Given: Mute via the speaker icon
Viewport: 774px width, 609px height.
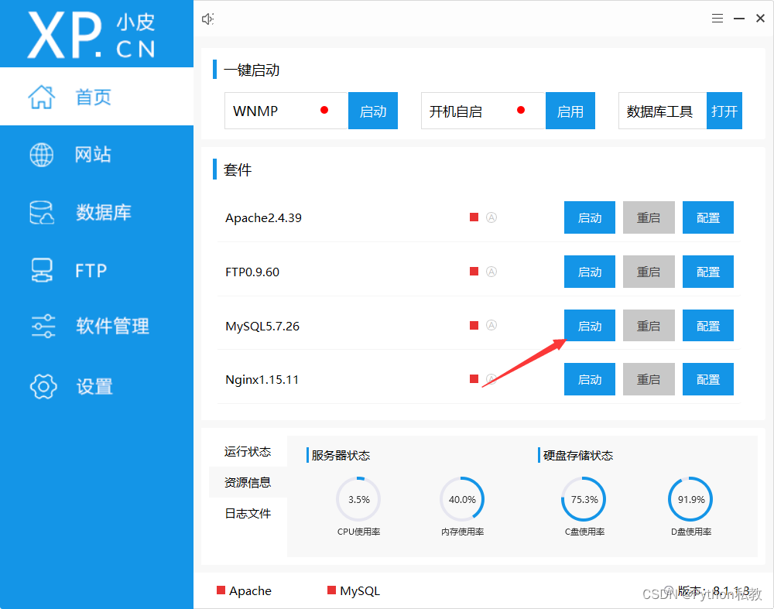Looking at the screenshot, I should coord(207,19).
